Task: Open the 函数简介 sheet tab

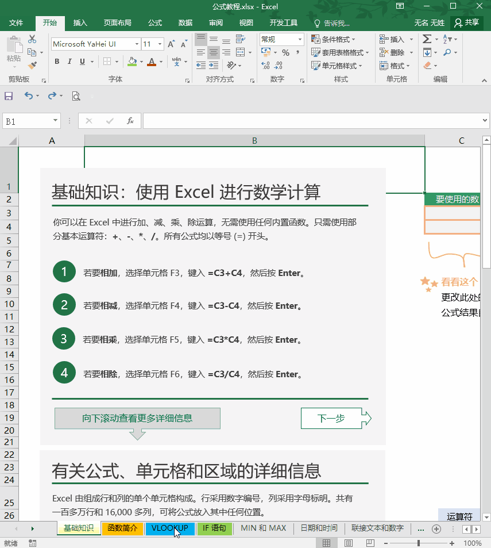Action: pyautogui.click(x=122, y=528)
